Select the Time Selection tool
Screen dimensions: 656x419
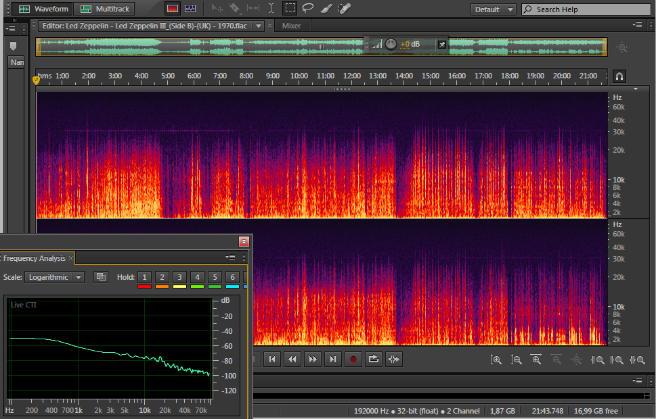click(271, 8)
